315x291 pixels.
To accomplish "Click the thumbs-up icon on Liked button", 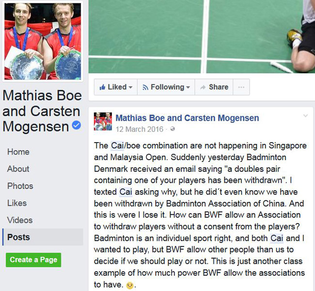I will pos(102,87).
